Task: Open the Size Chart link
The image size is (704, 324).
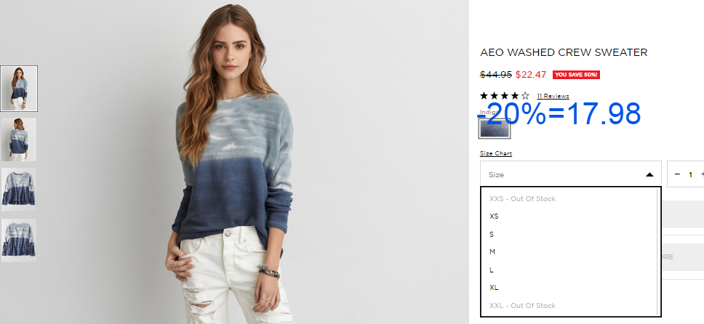Action: pyautogui.click(x=496, y=153)
